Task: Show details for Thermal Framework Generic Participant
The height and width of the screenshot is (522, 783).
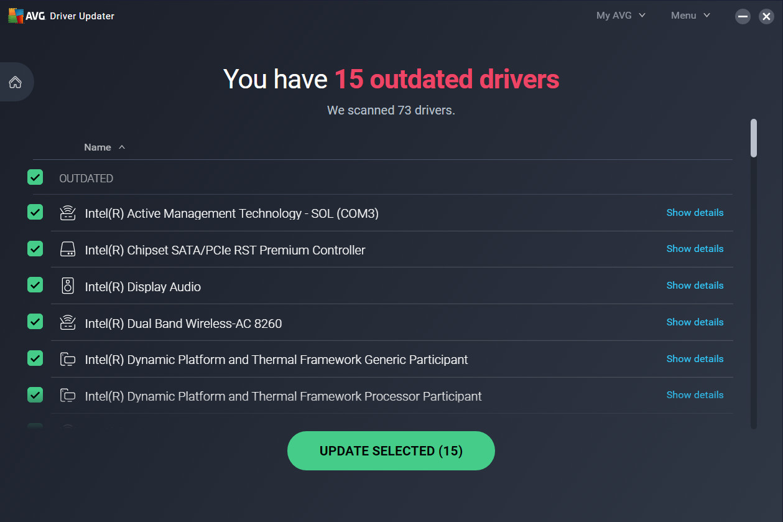Action: point(695,359)
